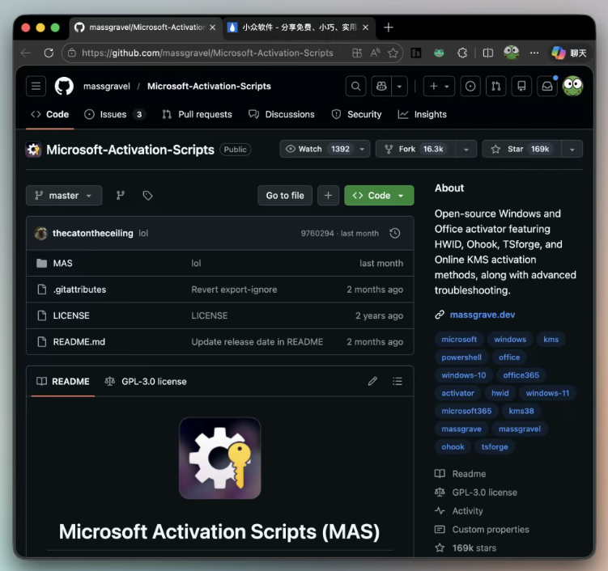Open the GPL-3.0 license tab
608x571 pixels.
(146, 381)
